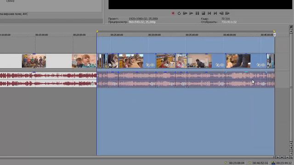Select the man-at-desk clip near 00:35:00:00
Screen dimensions: 294x165
(199, 61)
